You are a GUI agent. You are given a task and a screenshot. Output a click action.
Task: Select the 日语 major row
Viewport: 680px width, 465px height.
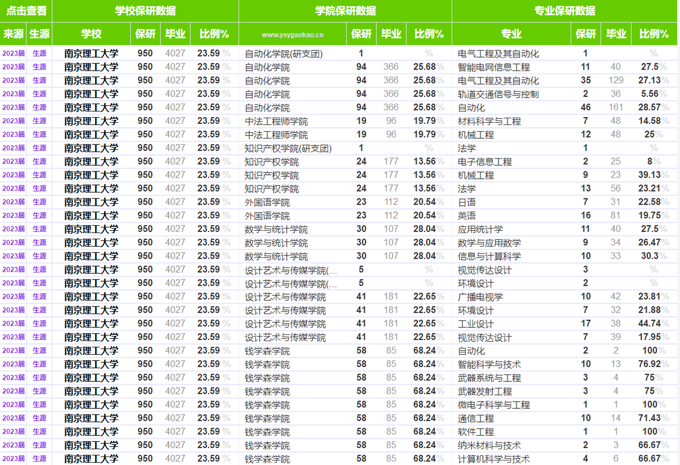click(x=467, y=202)
